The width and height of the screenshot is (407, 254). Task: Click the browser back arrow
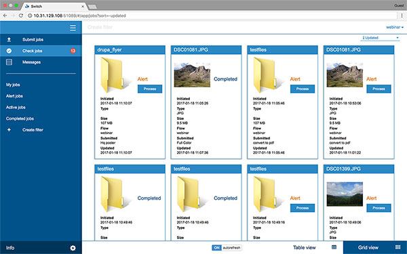click(x=5, y=16)
